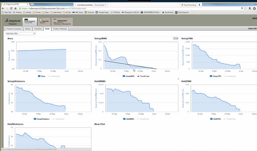257x151 pixels.
Task: Click the Copy Link link
Action: tap(252, 28)
